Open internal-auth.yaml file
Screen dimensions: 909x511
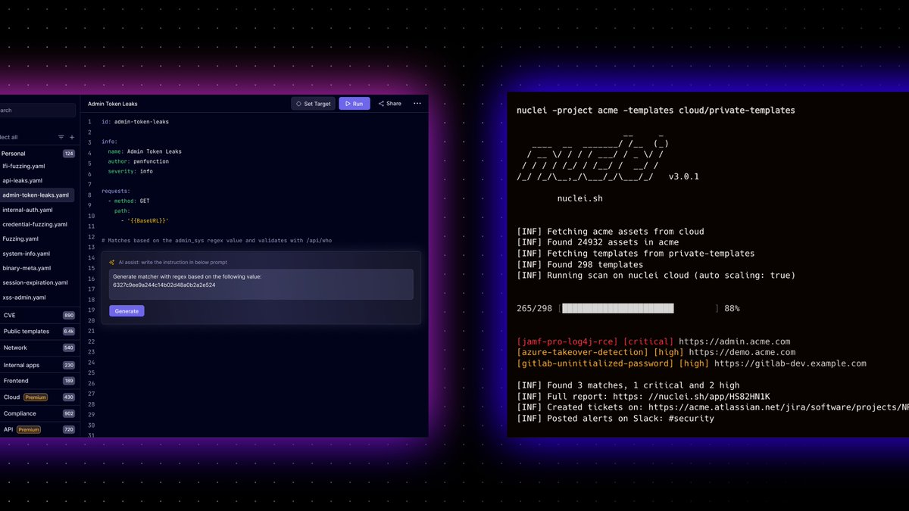[27, 210]
